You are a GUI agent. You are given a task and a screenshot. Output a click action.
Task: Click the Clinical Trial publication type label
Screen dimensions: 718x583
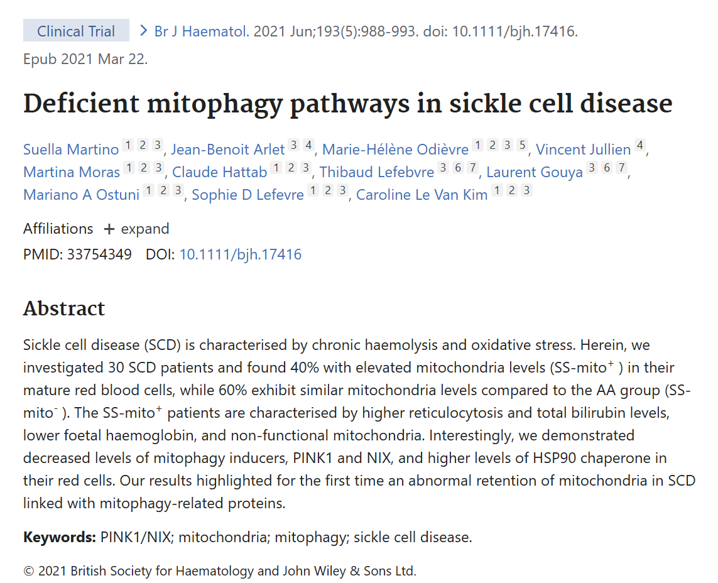click(76, 31)
